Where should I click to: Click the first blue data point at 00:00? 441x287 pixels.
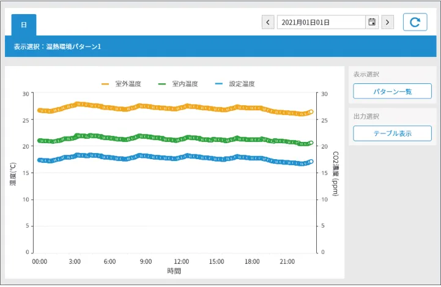pyautogui.click(x=40, y=160)
